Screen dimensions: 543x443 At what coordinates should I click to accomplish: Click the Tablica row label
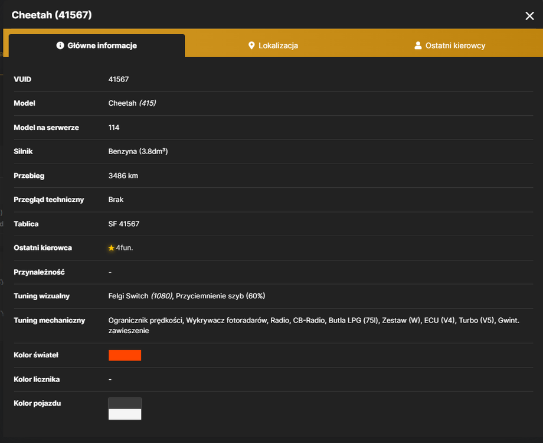[x=26, y=224]
